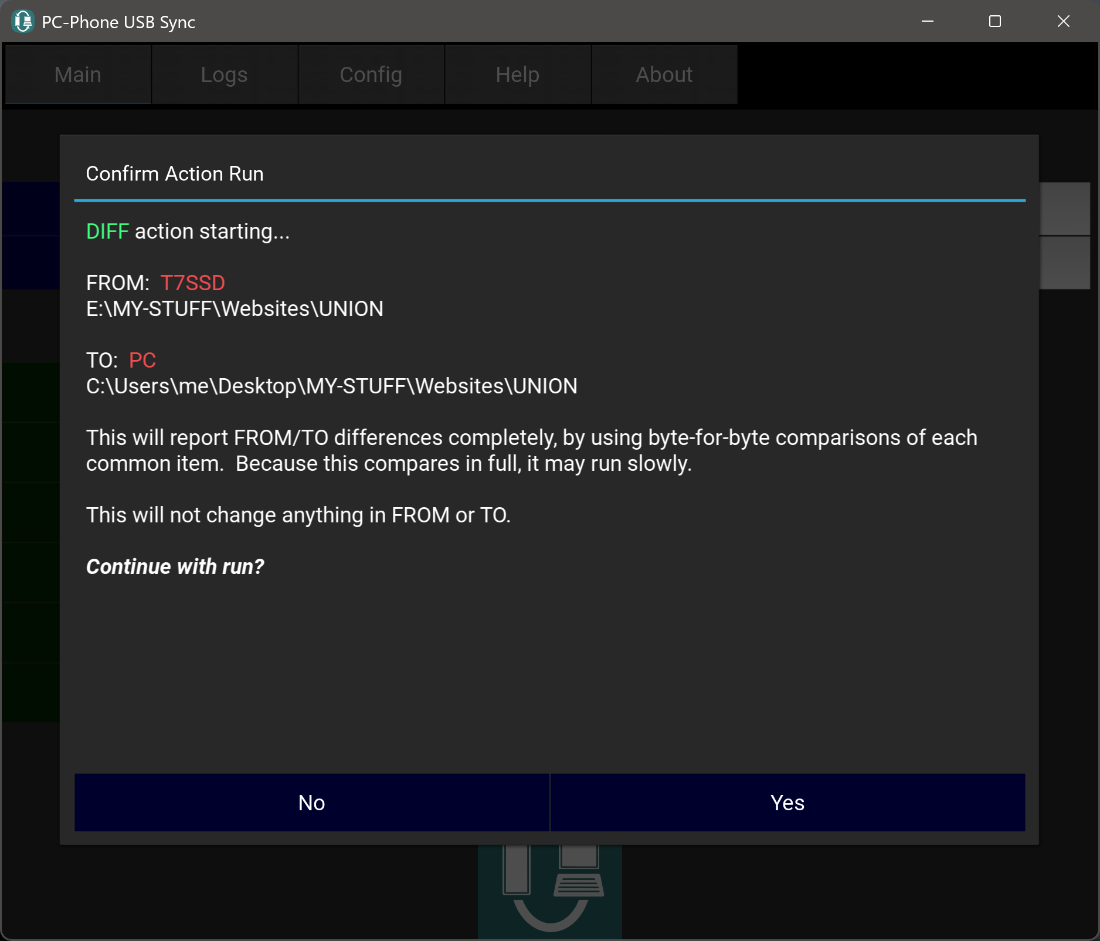
Task: Click the red T7SSD source name
Action: tap(192, 283)
